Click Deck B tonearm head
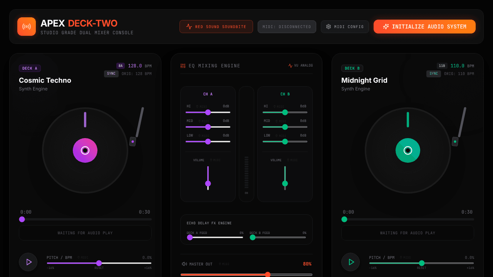 coord(455,142)
